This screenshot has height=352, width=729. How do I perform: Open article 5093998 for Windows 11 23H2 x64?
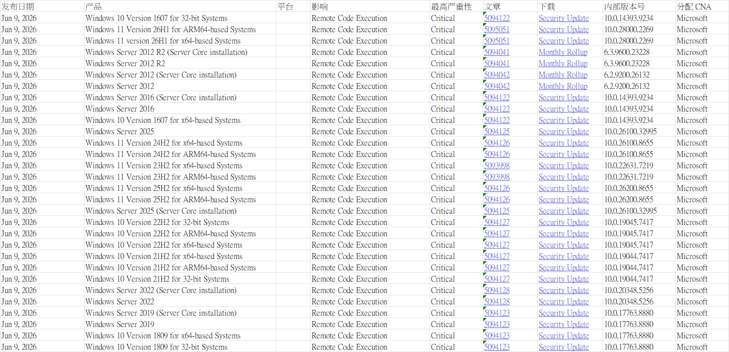tap(497, 166)
